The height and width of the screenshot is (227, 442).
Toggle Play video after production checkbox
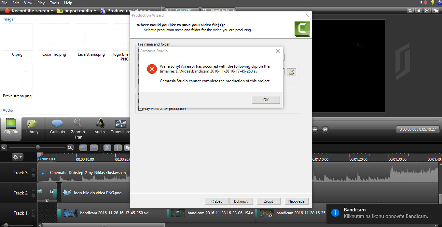tap(140, 109)
